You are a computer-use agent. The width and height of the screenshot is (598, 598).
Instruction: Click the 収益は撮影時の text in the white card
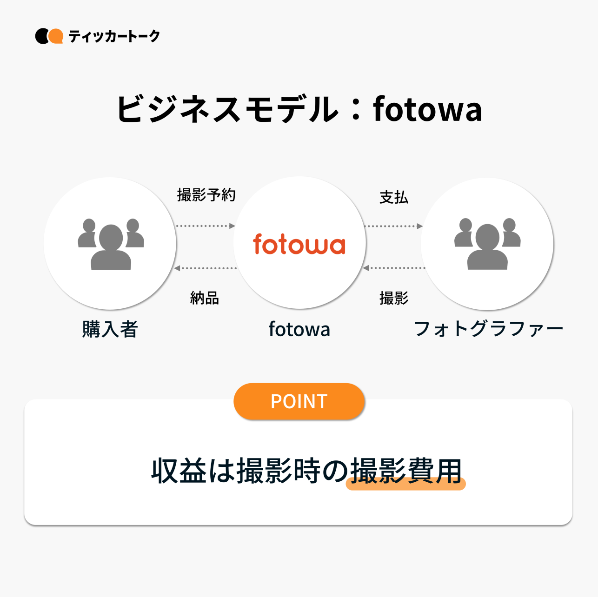point(250,471)
